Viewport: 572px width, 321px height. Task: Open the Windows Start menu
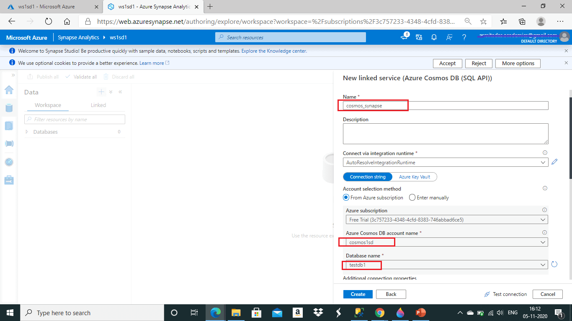click(x=10, y=313)
